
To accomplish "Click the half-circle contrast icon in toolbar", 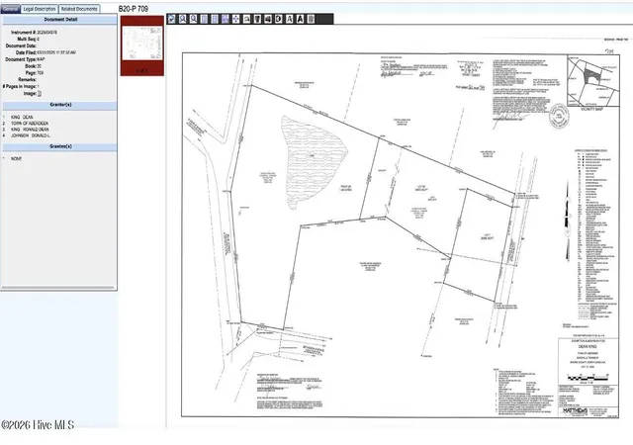I will coord(279,19).
